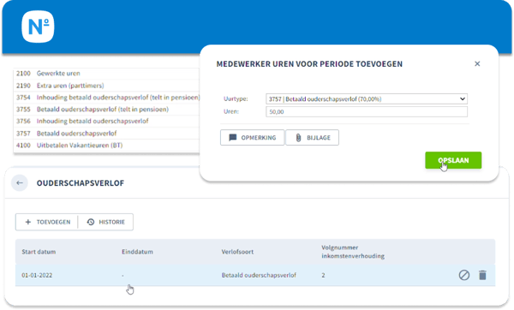The image size is (514, 310).
Task: Go back with the arrow next to Ouderschapsverlof
Action: 20,183
